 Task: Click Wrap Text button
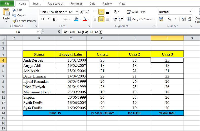(x=136, y=12)
